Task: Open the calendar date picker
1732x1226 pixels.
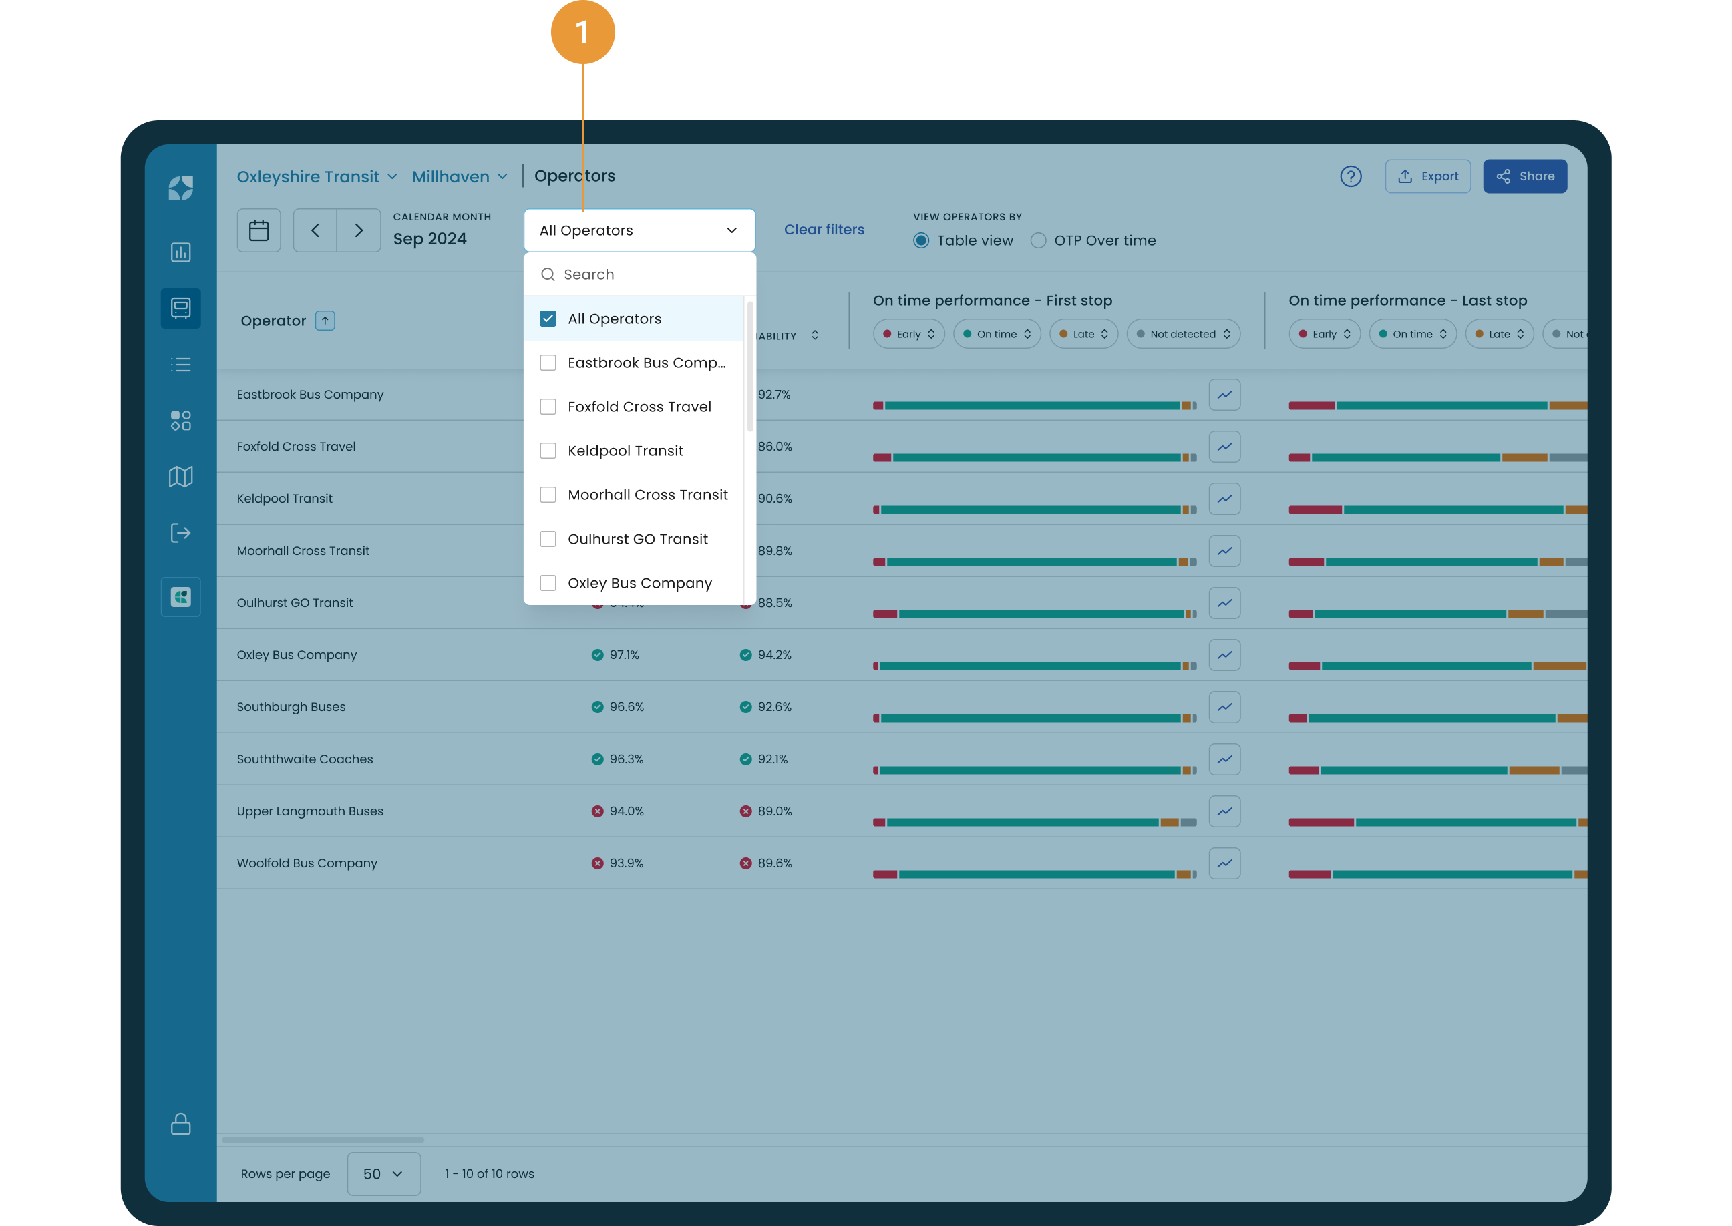Action: 258,230
